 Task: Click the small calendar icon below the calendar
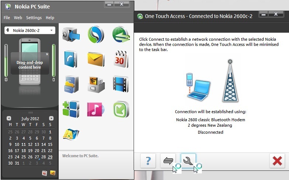44,173
